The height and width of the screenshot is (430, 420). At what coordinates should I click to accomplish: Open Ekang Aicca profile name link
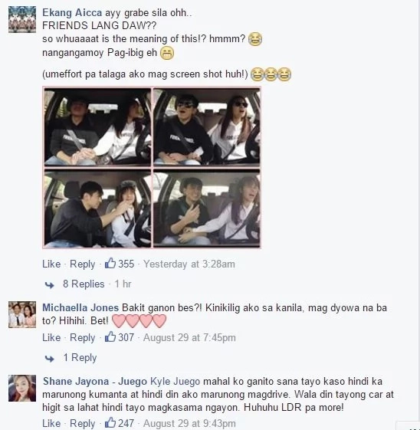(x=72, y=12)
